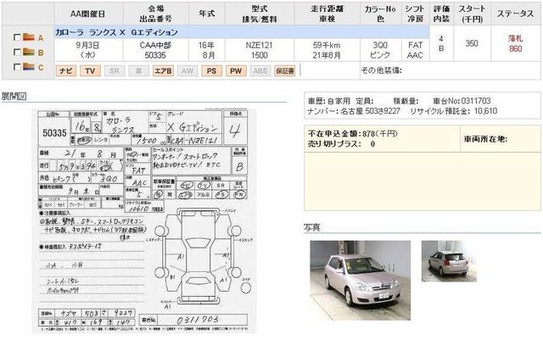Click the 型式 排気/燃料 column header
Screen dimensions: 543x340
click(260, 14)
